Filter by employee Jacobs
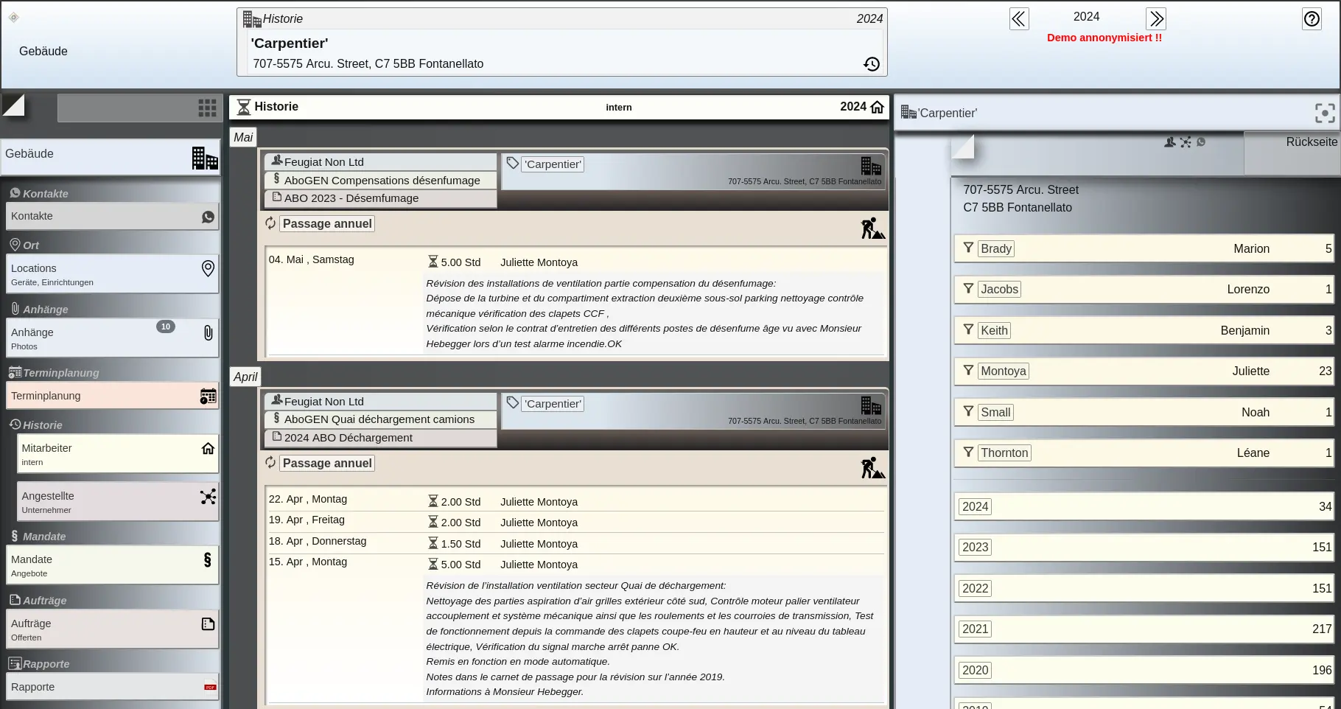Viewport: 1341px width, 709px height. pos(1145,290)
